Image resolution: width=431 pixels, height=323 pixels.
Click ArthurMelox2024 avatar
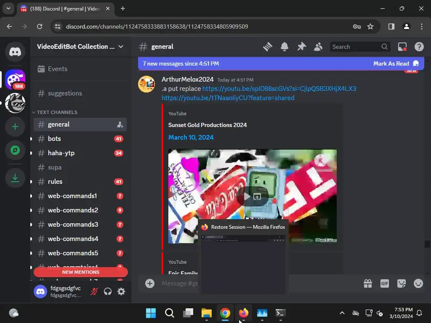(146, 84)
